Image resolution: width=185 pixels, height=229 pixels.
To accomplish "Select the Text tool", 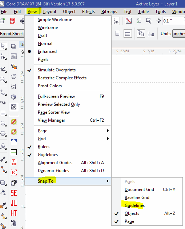I will pyautogui.click(x=3, y=146).
